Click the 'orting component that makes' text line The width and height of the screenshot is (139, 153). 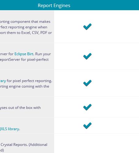(x=25, y=22)
